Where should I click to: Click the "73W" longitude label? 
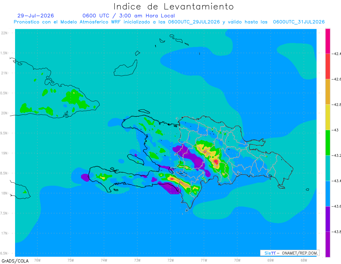pyautogui.click(x=137, y=260)
